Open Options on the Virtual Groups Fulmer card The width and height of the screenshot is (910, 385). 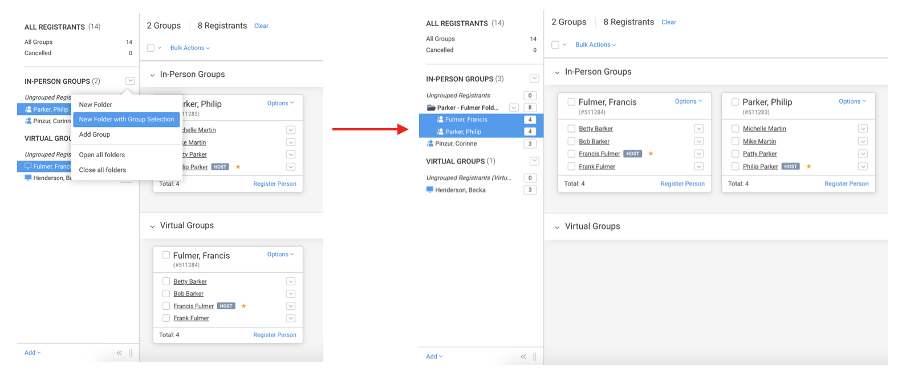(x=281, y=255)
